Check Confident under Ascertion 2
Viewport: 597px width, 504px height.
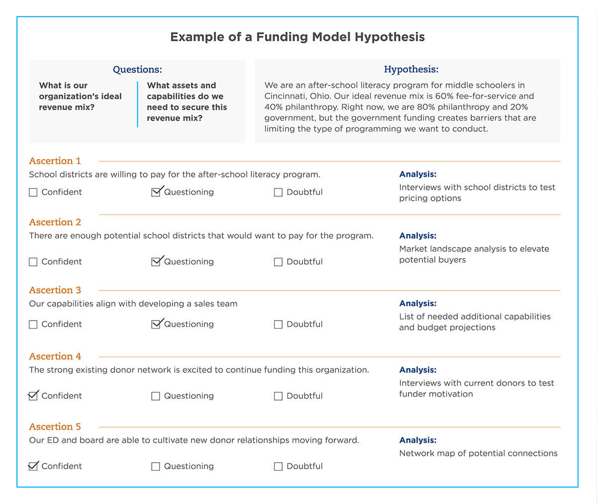[33, 262]
